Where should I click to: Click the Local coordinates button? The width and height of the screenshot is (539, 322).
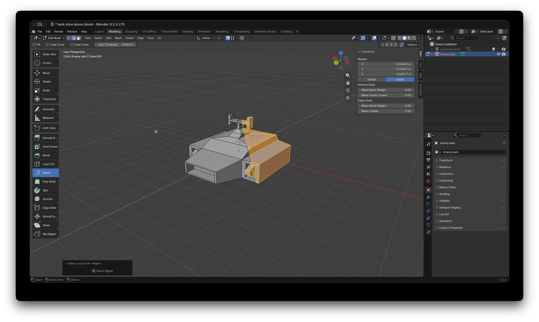(x=400, y=79)
